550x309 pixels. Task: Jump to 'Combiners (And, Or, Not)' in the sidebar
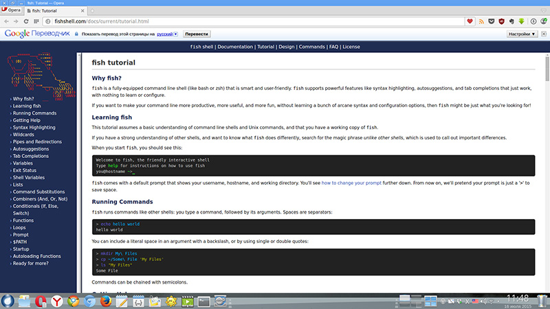click(40, 199)
